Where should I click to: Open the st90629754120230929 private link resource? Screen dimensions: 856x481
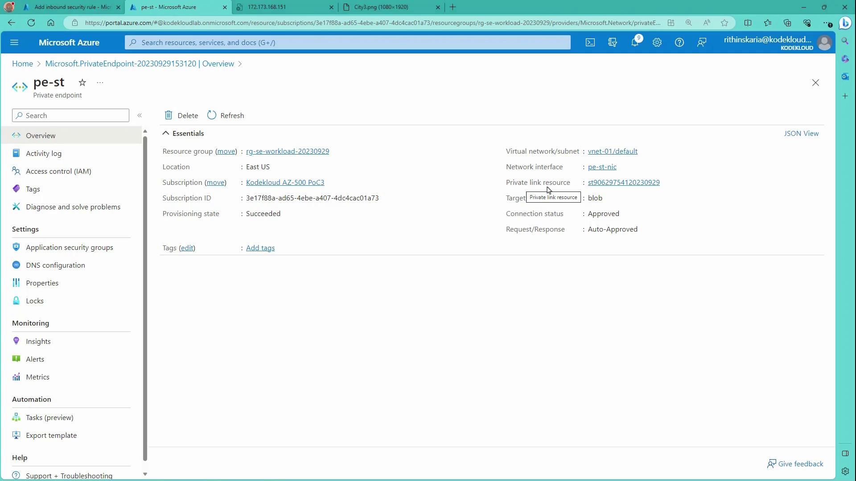pyautogui.click(x=623, y=182)
